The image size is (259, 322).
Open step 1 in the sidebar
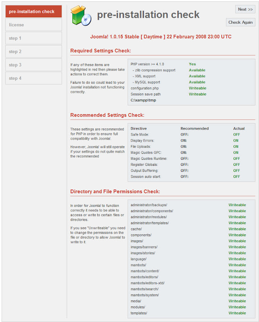tap(33, 38)
